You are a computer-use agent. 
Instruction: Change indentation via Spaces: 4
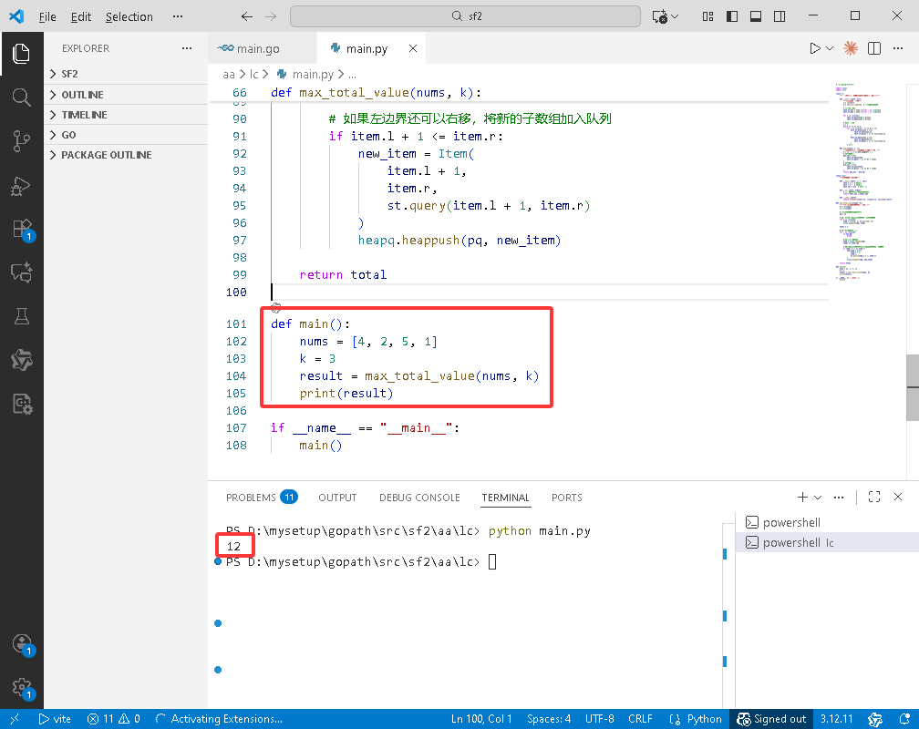coord(549,719)
